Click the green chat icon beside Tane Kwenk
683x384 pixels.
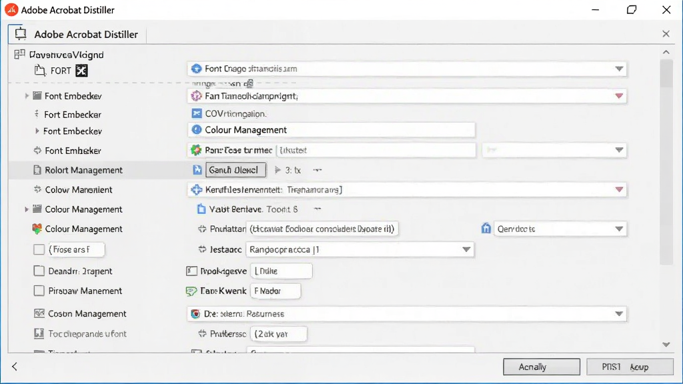[191, 291]
